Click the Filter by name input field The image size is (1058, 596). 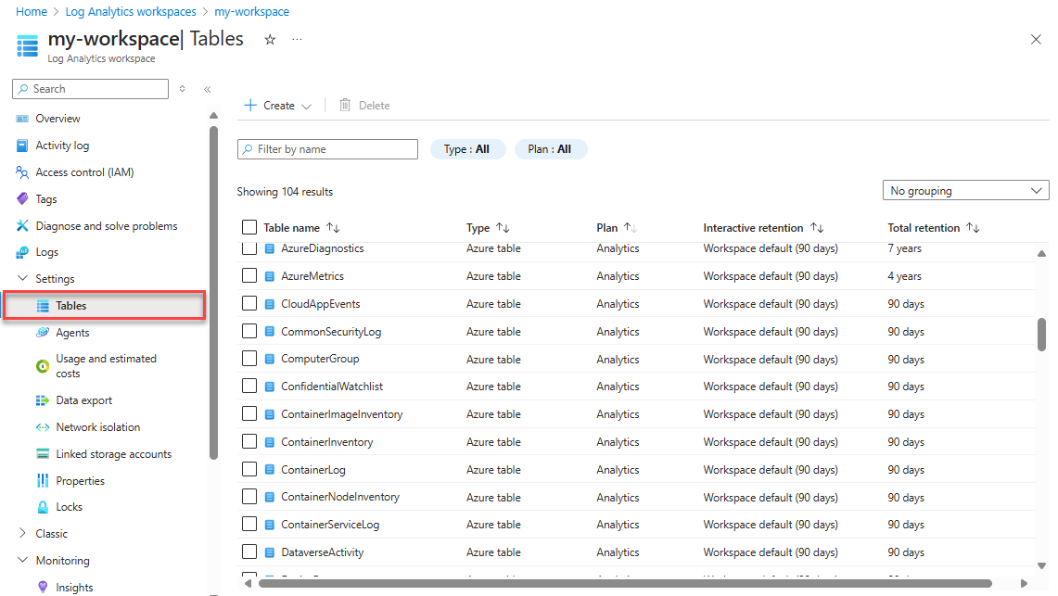[x=335, y=149]
